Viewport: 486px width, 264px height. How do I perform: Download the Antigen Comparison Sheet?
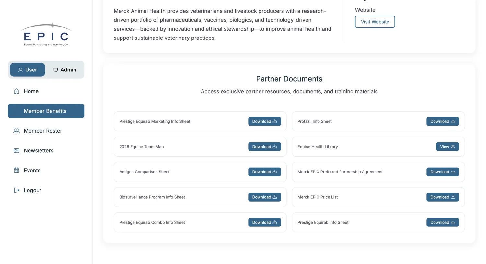tap(264, 172)
